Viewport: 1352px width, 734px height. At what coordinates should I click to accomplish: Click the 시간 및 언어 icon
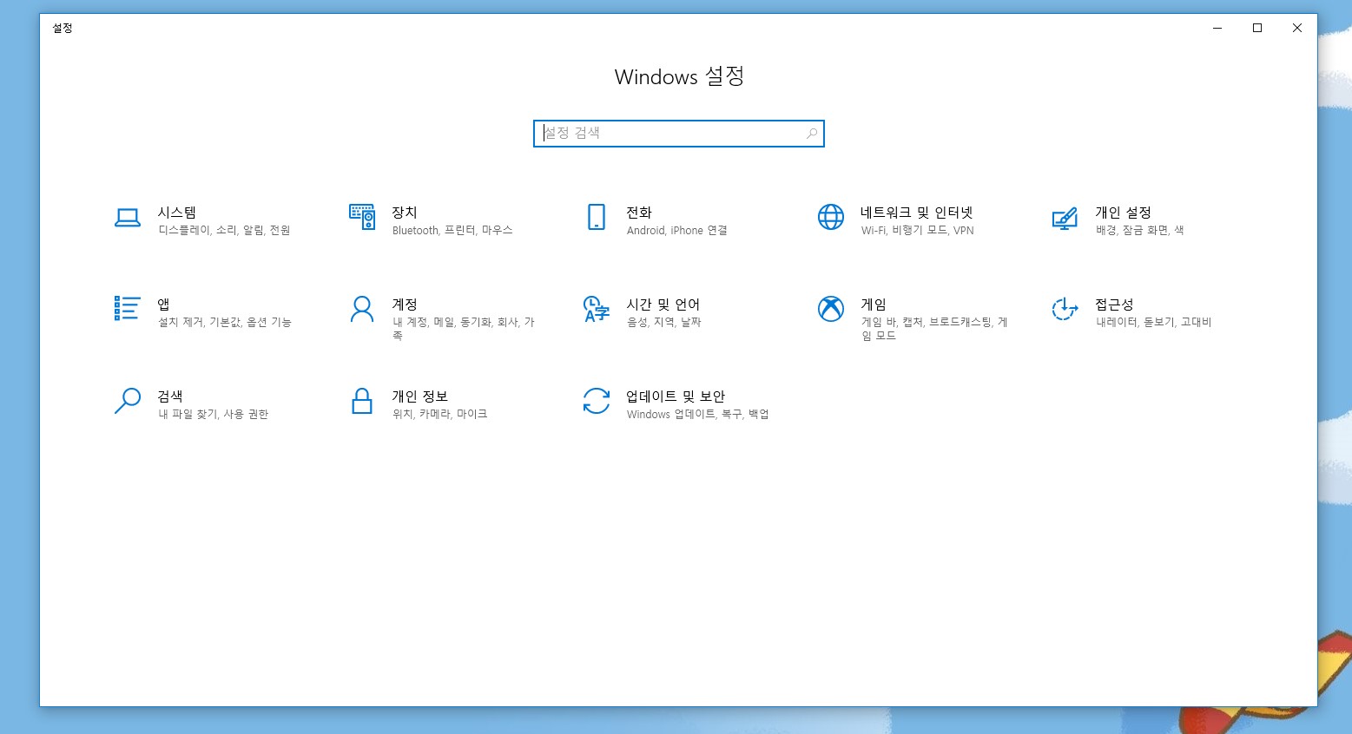pyautogui.click(x=597, y=309)
